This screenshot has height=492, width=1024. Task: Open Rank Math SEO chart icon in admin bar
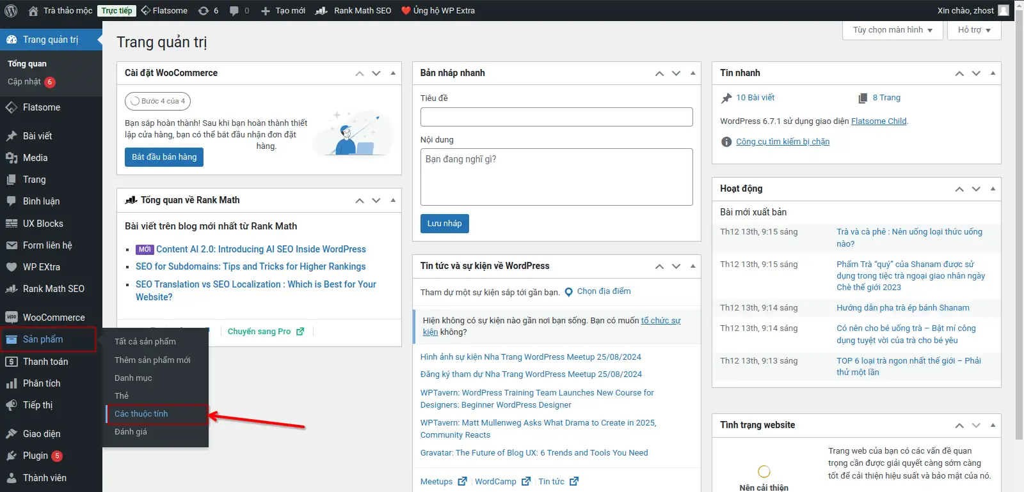321,11
